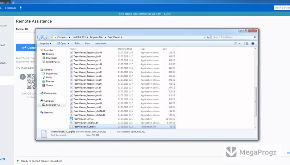The image size is (290, 165).
Task: Select TeamViewer_Resource_nl.dll file
Action: [87, 60]
